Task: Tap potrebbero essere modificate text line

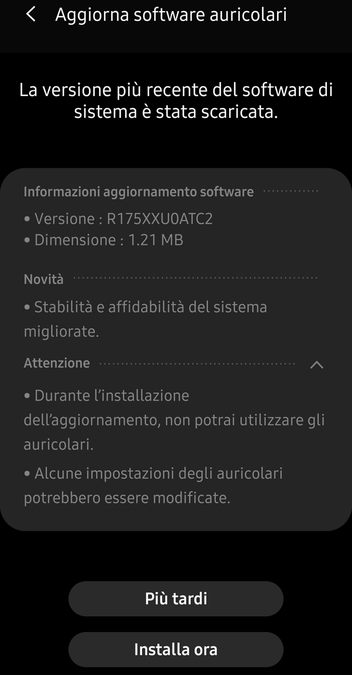Action: [x=127, y=498]
